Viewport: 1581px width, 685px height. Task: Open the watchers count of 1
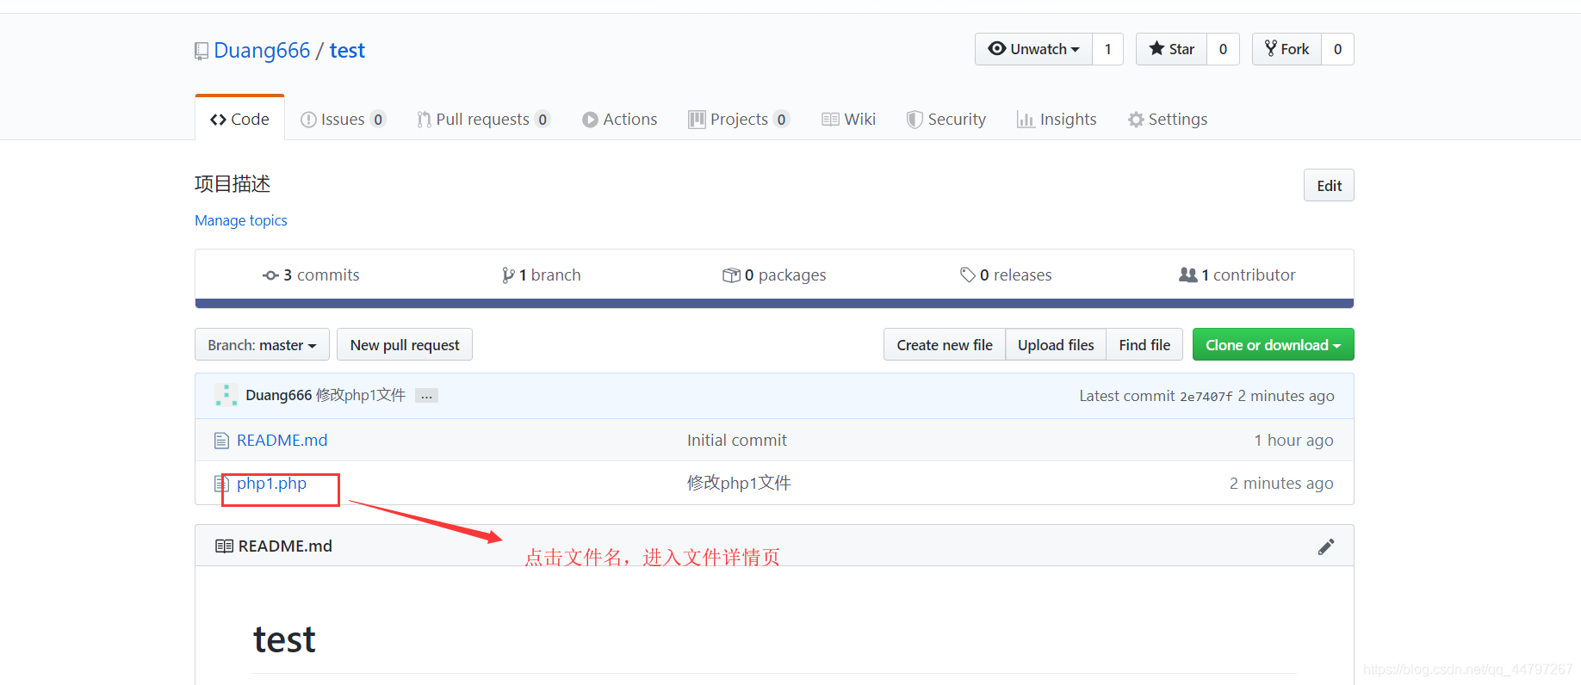click(x=1108, y=49)
